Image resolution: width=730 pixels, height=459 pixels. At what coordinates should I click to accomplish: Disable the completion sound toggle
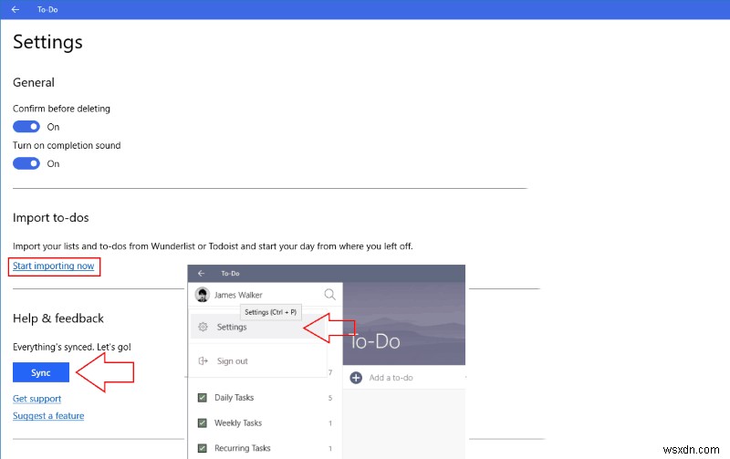pos(26,163)
